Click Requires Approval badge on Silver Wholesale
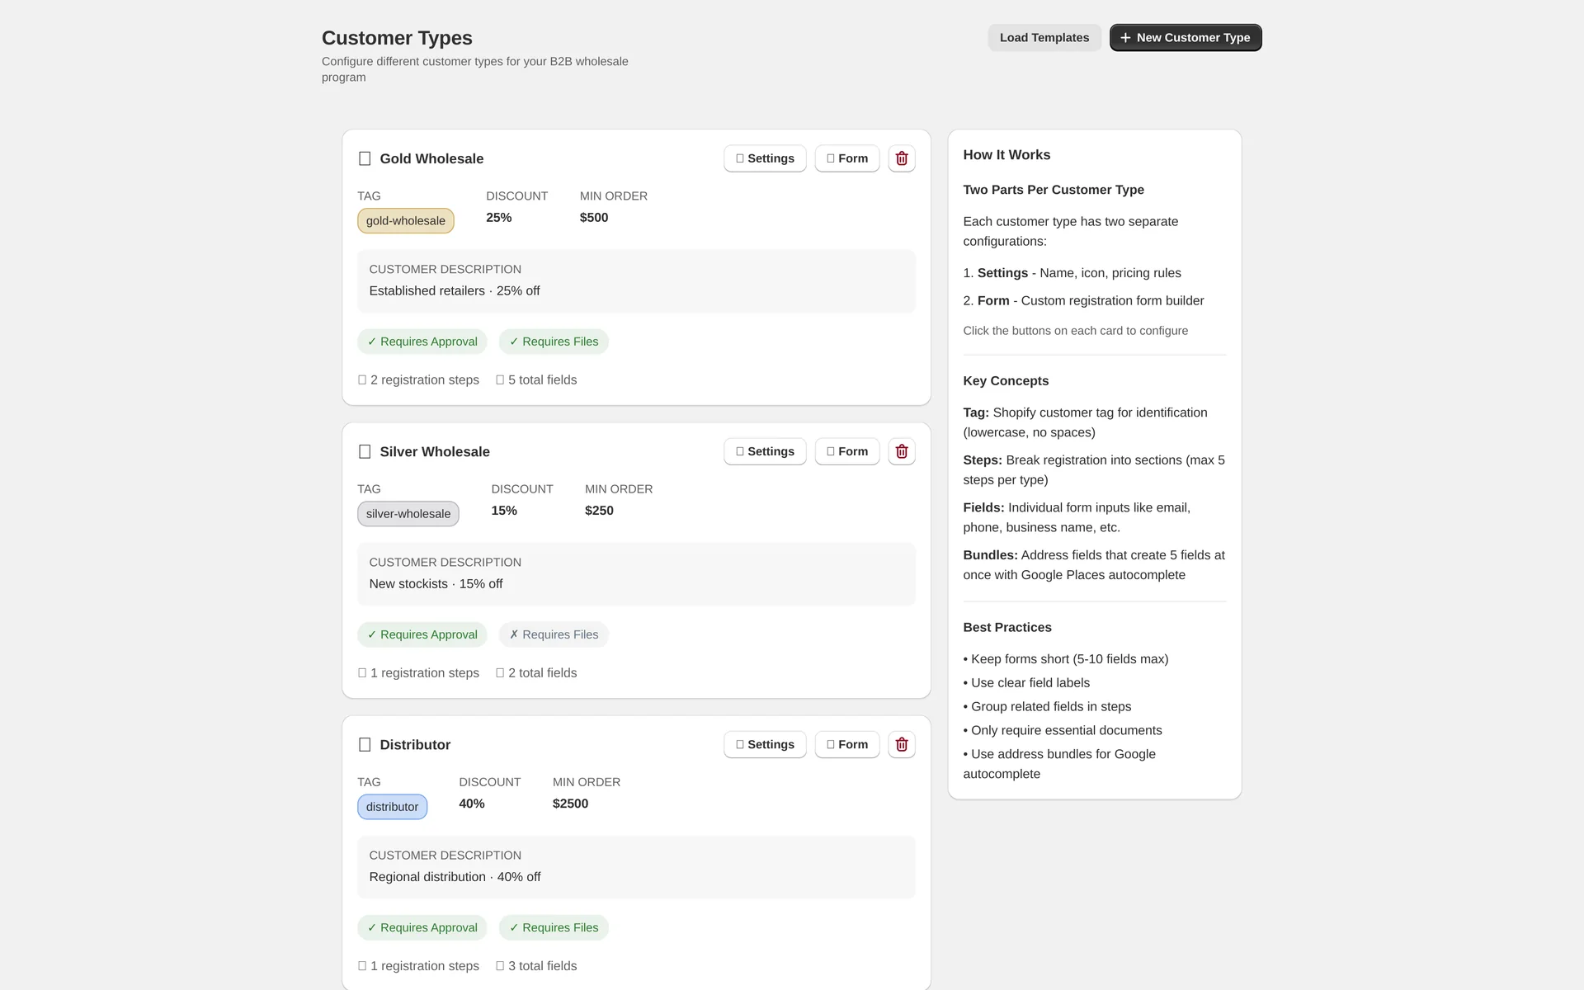This screenshot has height=990, width=1584. tap(422, 634)
